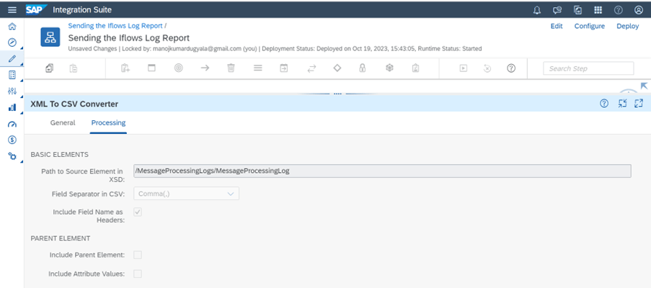Click the panel splitter grip handle
Screen dimensions: 651x288
coord(337,94)
